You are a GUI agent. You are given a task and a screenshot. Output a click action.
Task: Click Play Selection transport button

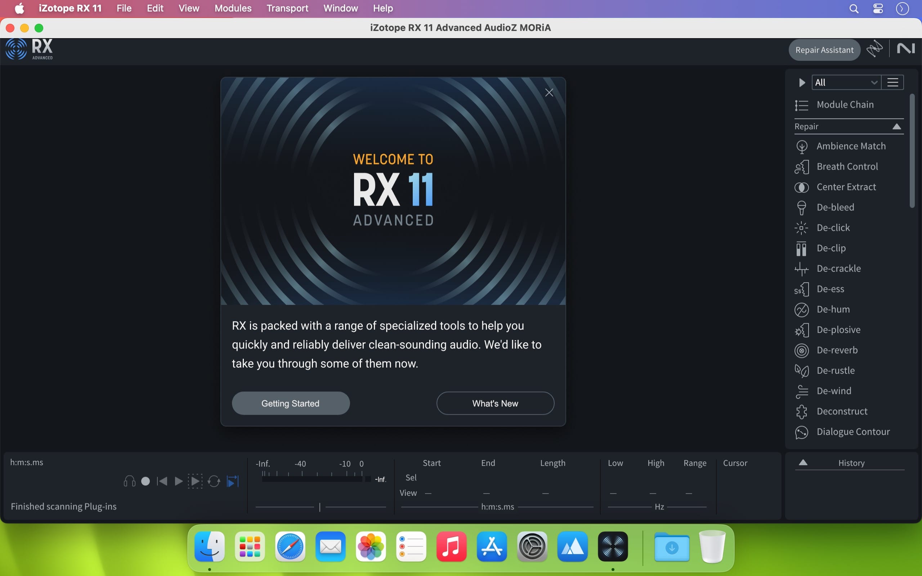(x=195, y=481)
